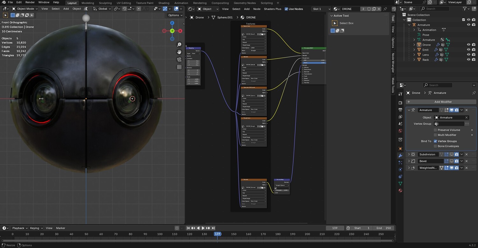Screen dimensions: 478x248
Task: Open the Render menu
Action: [x=30, y=2]
